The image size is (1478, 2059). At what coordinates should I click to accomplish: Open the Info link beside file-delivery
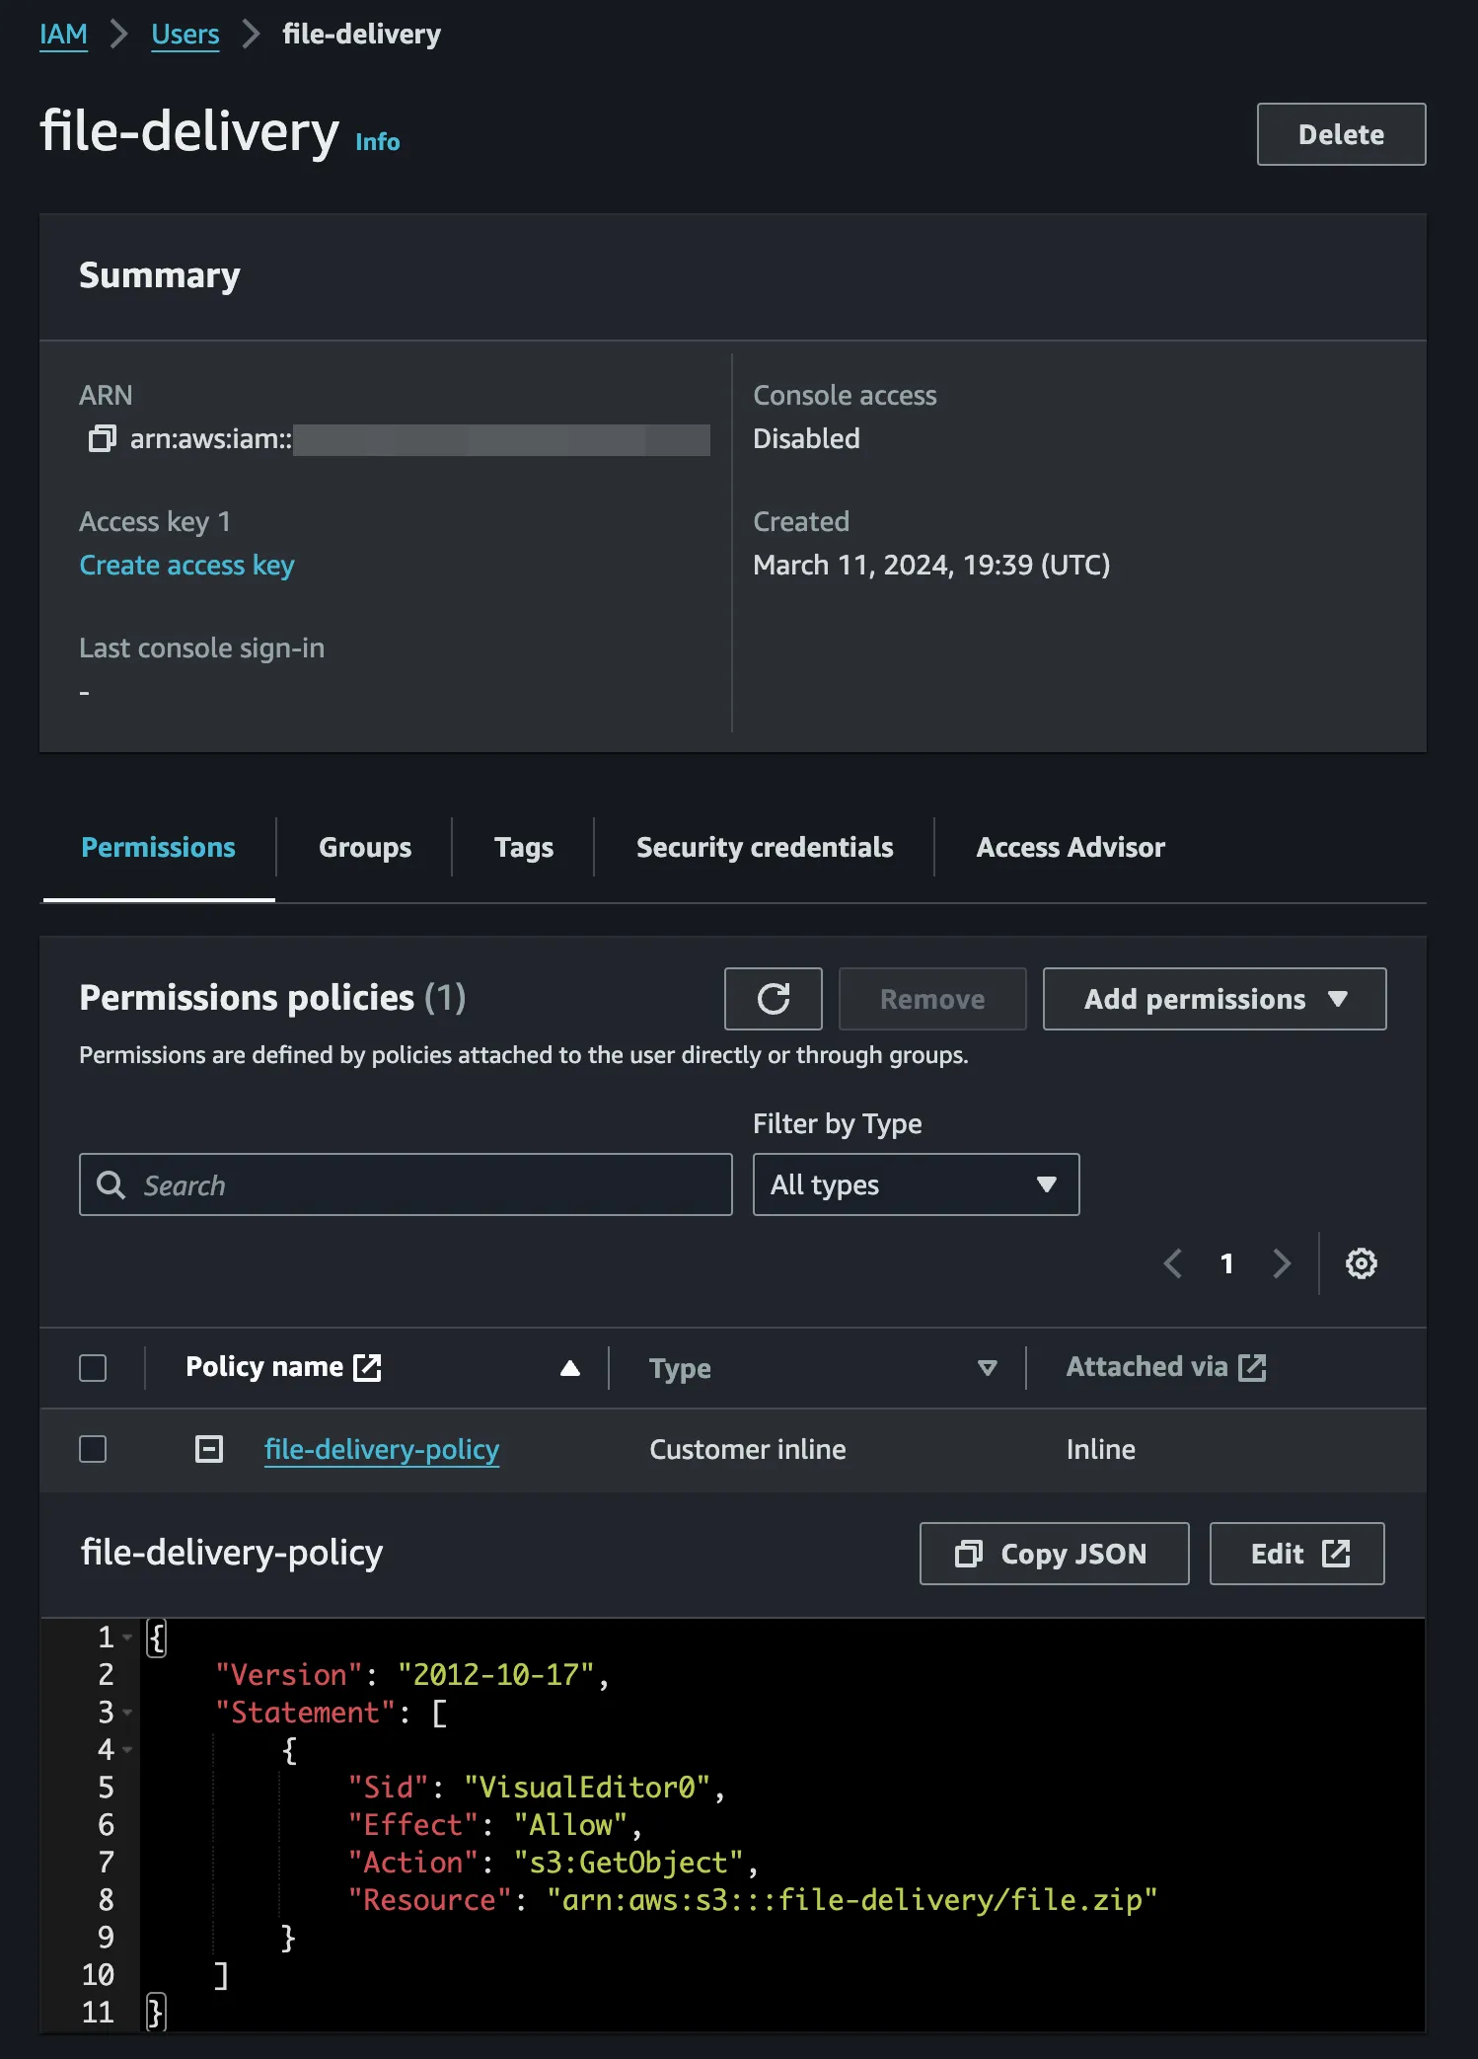377,142
